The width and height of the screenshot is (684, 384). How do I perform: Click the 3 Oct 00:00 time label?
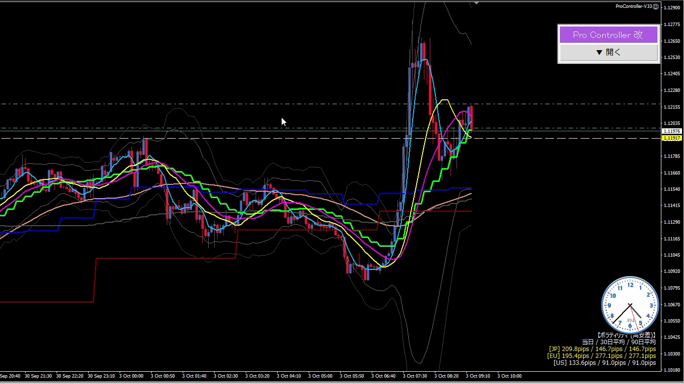(x=131, y=376)
